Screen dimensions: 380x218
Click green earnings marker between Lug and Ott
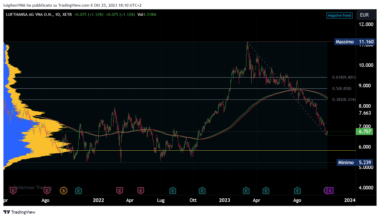coord(173,191)
